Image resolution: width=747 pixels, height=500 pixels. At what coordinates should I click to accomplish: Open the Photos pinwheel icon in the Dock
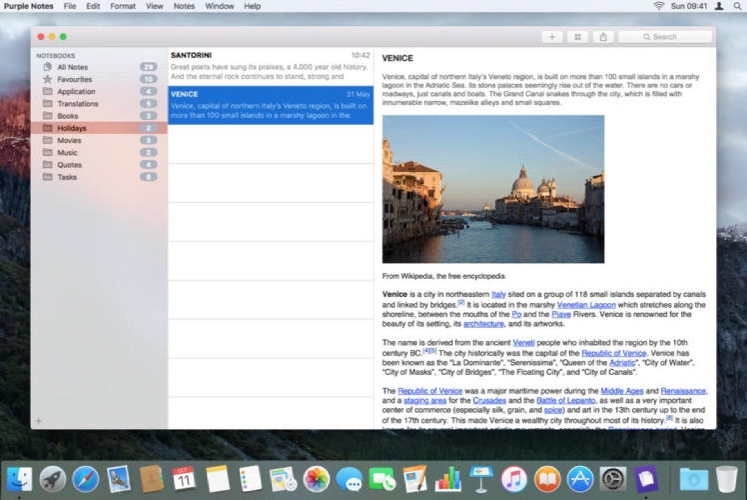point(316,479)
